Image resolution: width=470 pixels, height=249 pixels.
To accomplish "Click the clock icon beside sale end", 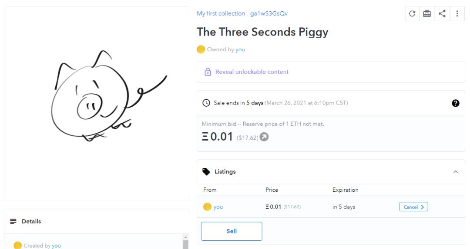I will coord(206,103).
